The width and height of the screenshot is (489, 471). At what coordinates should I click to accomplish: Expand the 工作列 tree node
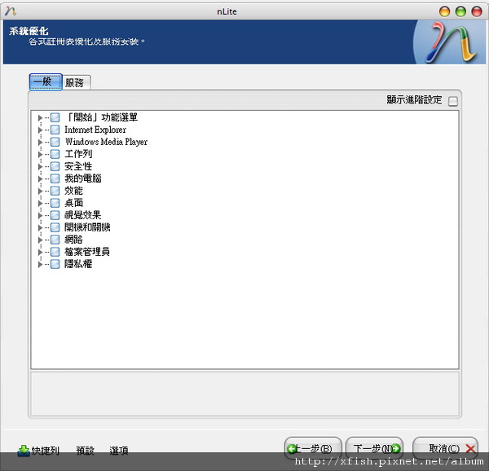(x=40, y=154)
